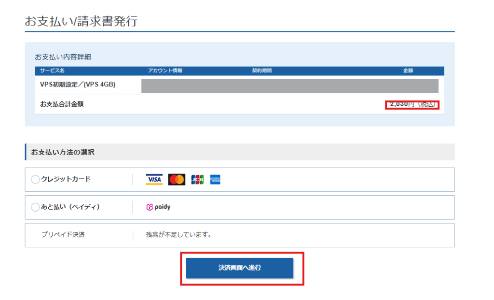Click the お支払い方法の選択 section heading

click(x=63, y=152)
